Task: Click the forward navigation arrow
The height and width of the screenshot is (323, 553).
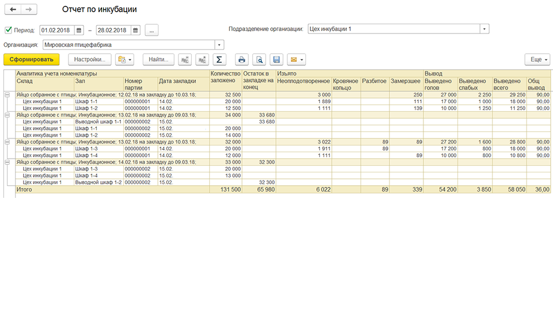Action: pos(29,10)
